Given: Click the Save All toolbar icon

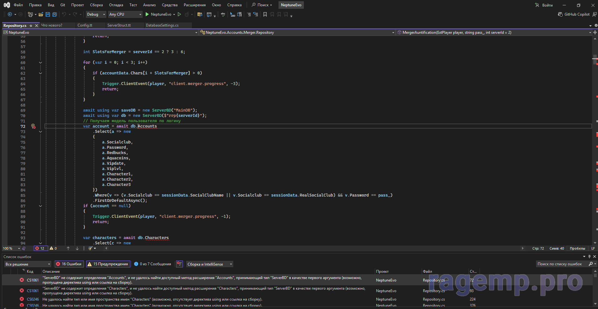Looking at the screenshot, I should coord(54,14).
